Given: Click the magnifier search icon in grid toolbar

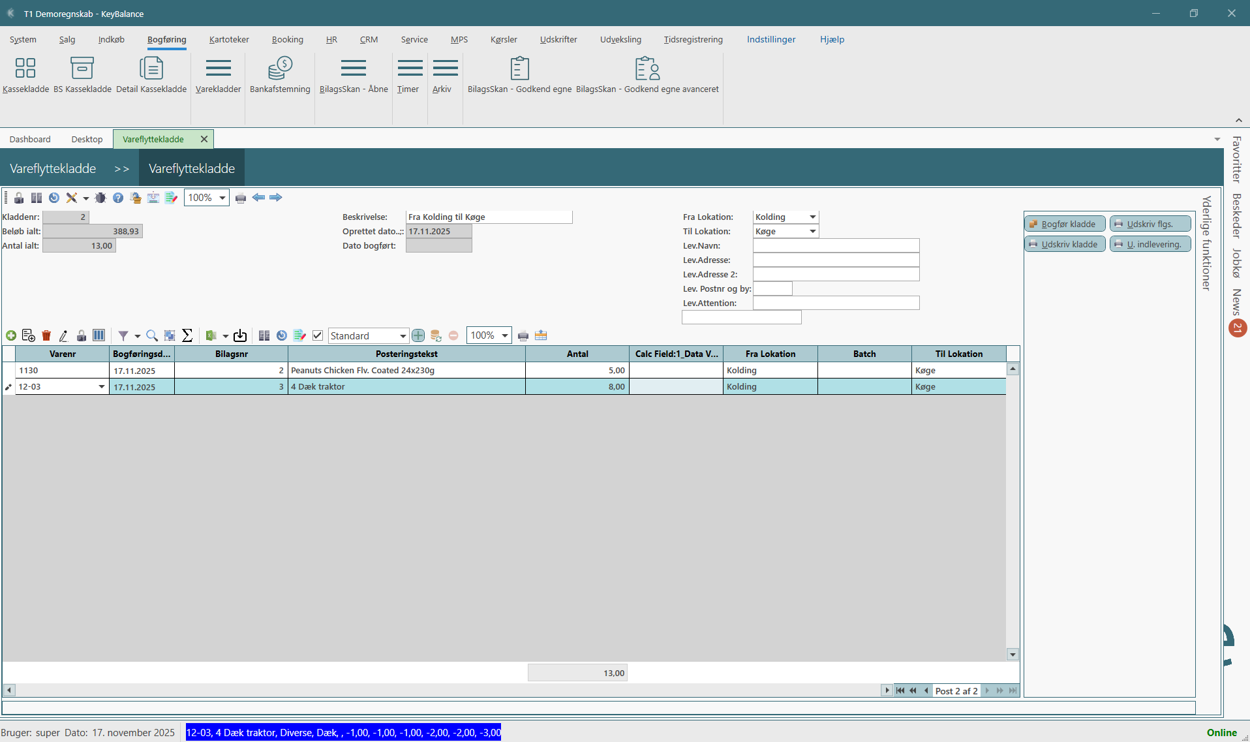Looking at the screenshot, I should click(x=152, y=335).
